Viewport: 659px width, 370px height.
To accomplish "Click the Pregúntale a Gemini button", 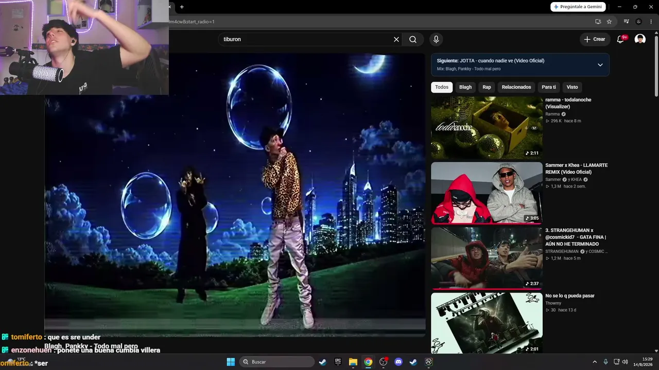I will (x=578, y=7).
